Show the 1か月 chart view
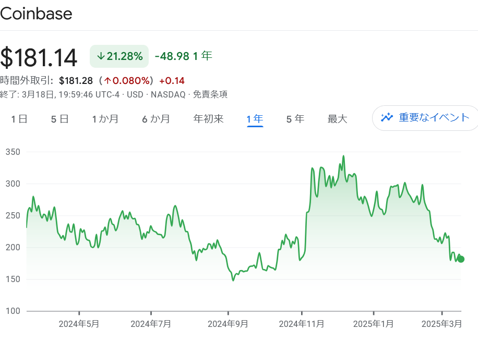Image resolution: width=478 pixels, height=341 pixels. coord(105,119)
